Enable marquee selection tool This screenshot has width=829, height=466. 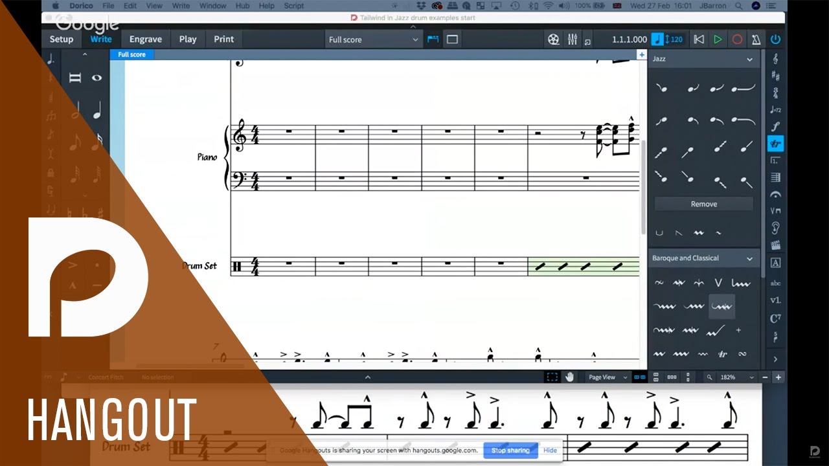(x=552, y=377)
